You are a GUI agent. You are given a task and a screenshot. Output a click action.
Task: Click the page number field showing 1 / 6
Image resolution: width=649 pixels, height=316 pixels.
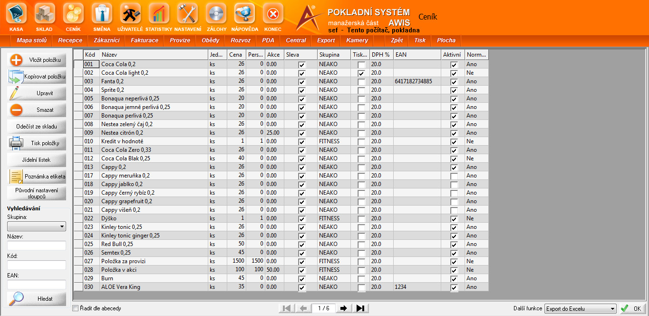click(x=323, y=308)
